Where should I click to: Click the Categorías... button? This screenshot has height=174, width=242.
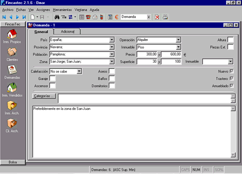tap(44, 96)
